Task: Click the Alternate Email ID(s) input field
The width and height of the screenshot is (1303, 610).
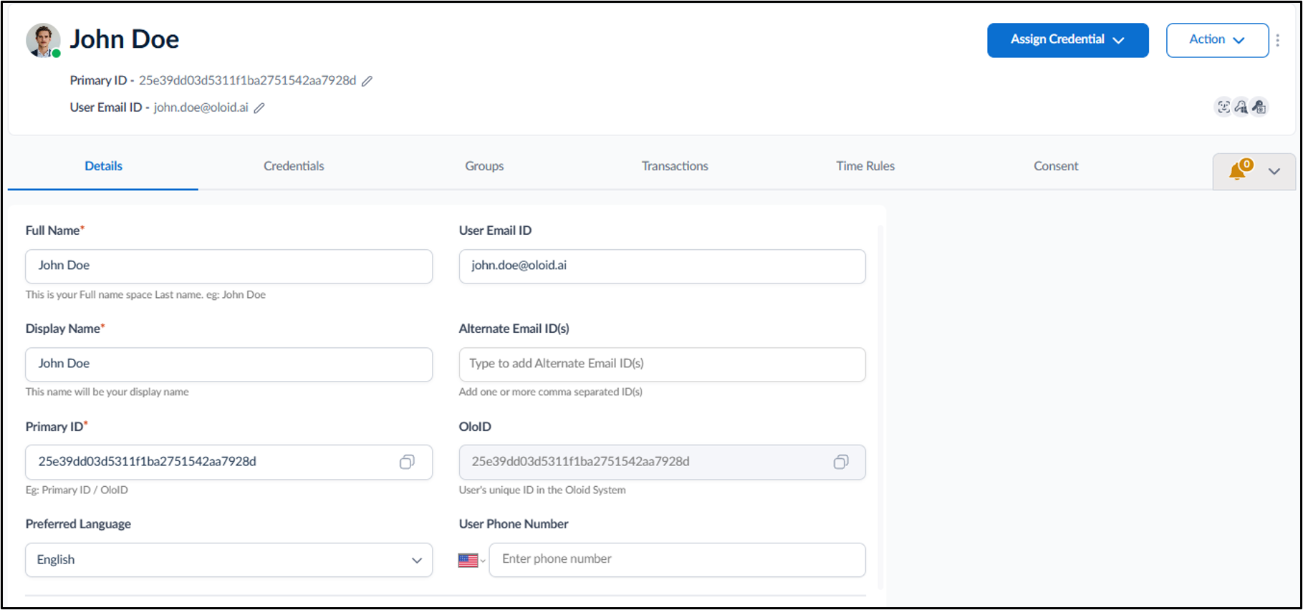Action: click(663, 364)
